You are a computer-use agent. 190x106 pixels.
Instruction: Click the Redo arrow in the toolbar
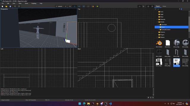point(19,6)
